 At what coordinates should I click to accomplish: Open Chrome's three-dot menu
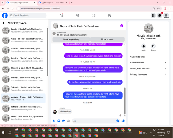pyautogui.click(x=170, y=8)
